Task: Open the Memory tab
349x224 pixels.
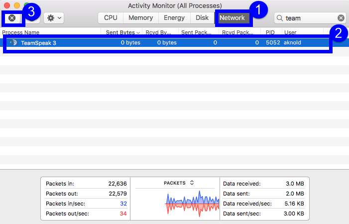Action: tap(140, 18)
